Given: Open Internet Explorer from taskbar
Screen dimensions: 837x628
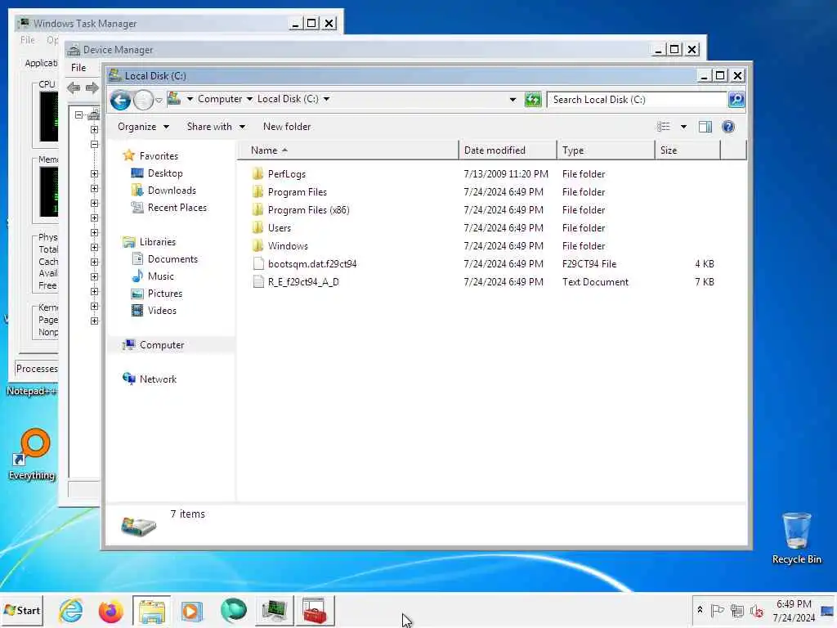Looking at the screenshot, I should coord(70,610).
